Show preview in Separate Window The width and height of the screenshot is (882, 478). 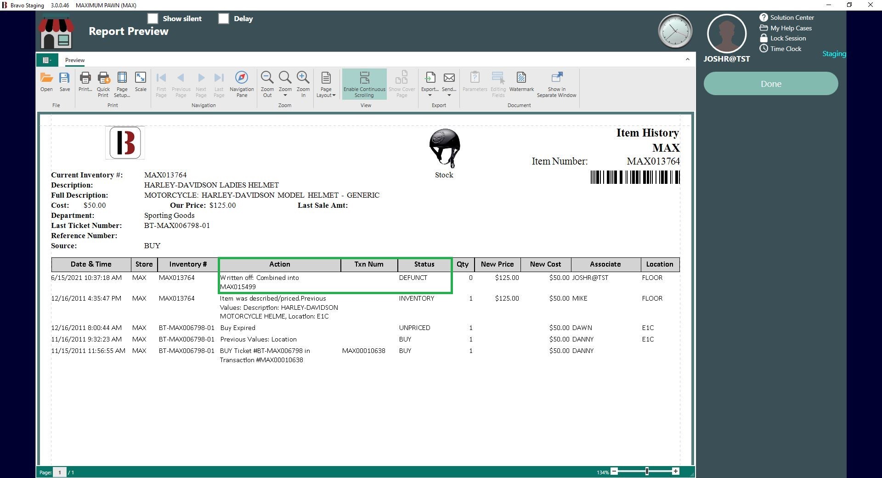[557, 85]
